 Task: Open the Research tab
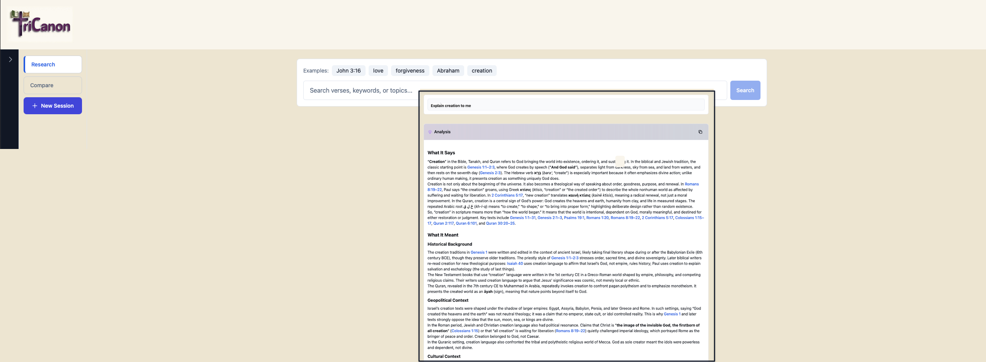click(x=53, y=64)
